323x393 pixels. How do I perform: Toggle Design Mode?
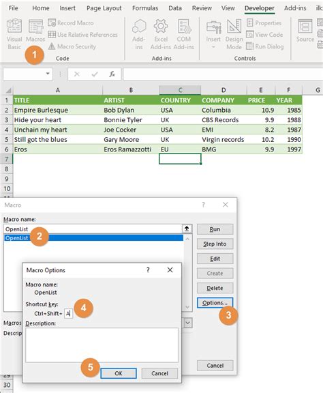pyautogui.click(x=234, y=34)
